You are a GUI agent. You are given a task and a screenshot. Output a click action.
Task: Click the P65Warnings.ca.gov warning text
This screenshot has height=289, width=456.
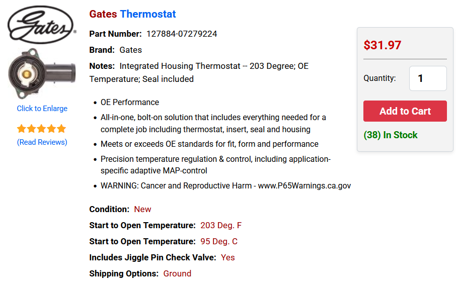(304, 186)
